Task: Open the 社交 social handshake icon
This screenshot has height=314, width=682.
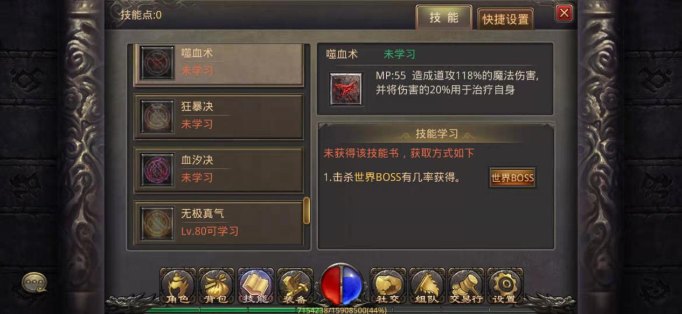Action: click(x=388, y=286)
